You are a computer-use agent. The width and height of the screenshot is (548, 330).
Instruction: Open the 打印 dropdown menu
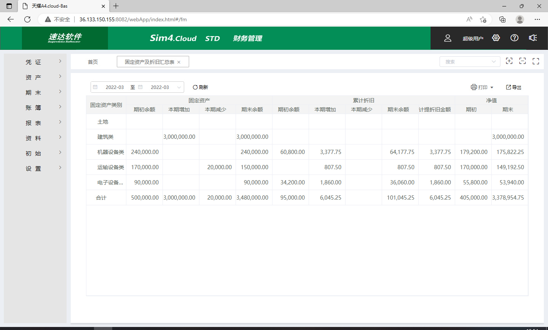point(482,87)
